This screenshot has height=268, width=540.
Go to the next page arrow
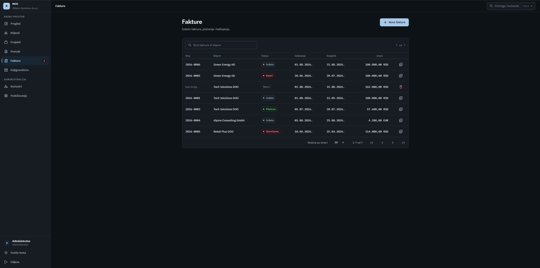393,143
